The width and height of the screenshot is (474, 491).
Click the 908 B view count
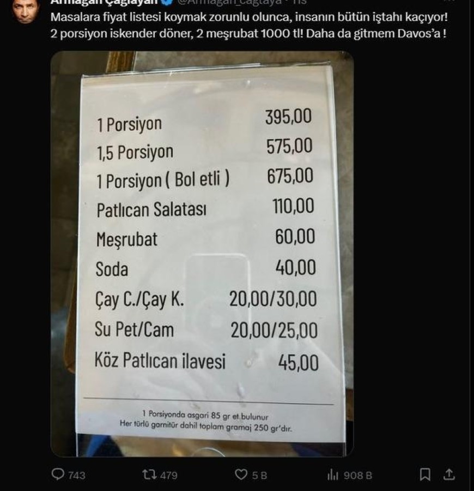pyautogui.click(x=358, y=475)
